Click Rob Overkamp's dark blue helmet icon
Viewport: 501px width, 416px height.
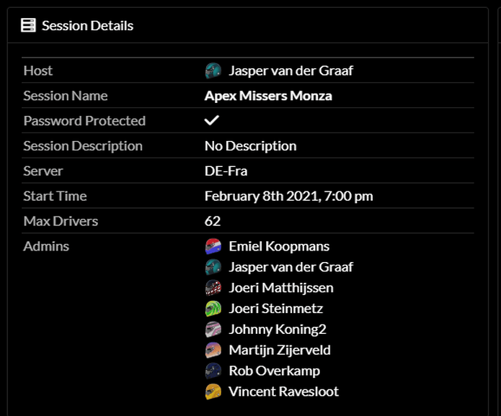pyautogui.click(x=213, y=371)
